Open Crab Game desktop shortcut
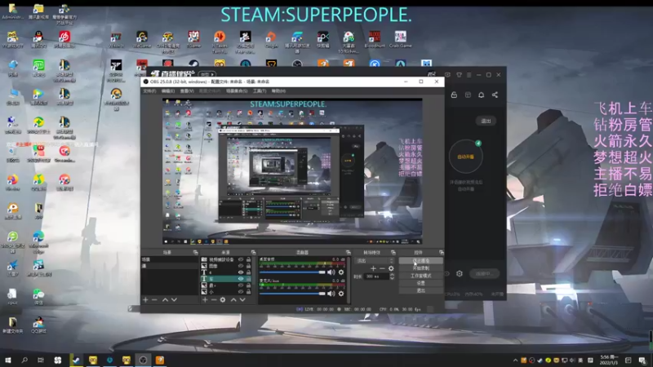 (x=400, y=39)
